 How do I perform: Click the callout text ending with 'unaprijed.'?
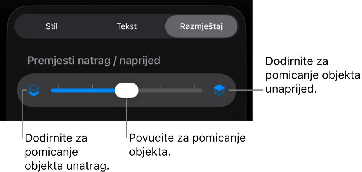[x=313, y=75]
